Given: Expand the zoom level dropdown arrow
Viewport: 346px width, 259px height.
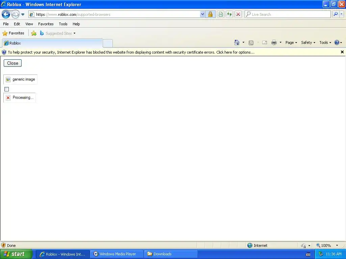Looking at the screenshot, I should (x=337, y=246).
